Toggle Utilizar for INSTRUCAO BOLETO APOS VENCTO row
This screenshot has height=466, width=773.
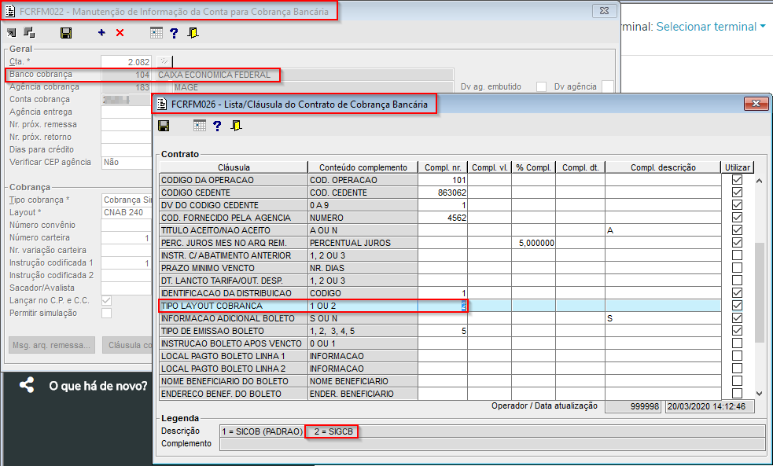(x=737, y=343)
